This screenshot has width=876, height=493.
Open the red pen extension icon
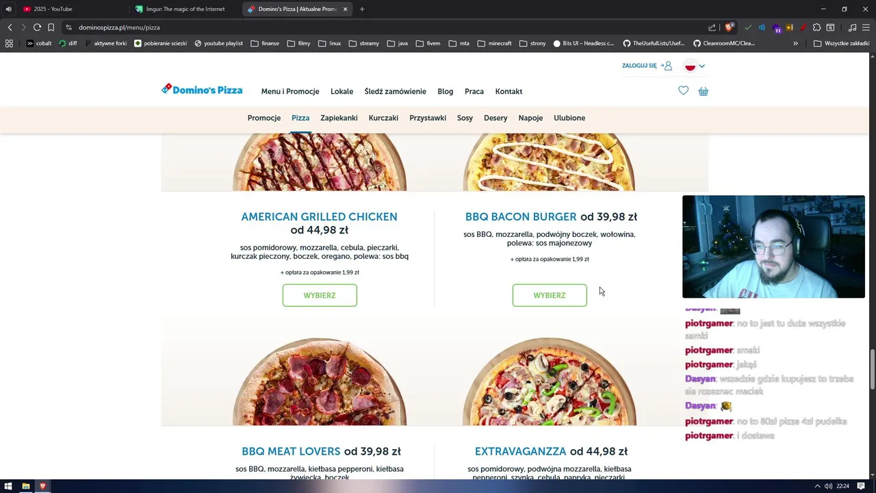[803, 27]
